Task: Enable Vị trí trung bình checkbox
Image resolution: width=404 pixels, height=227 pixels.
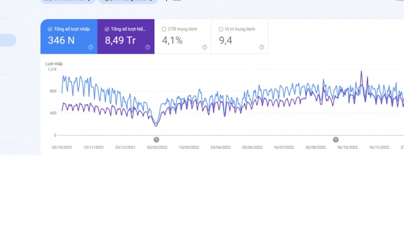Action: pyautogui.click(x=221, y=29)
